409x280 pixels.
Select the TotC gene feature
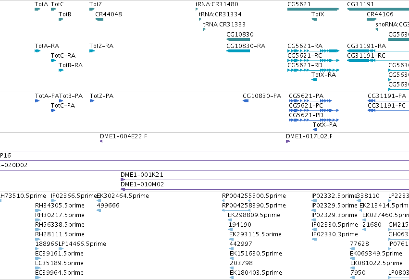53,9
